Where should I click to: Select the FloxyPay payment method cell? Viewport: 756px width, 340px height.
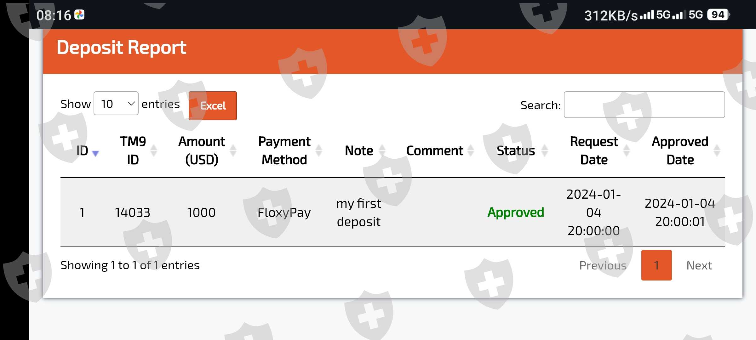pyautogui.click(x=284, y=212)
